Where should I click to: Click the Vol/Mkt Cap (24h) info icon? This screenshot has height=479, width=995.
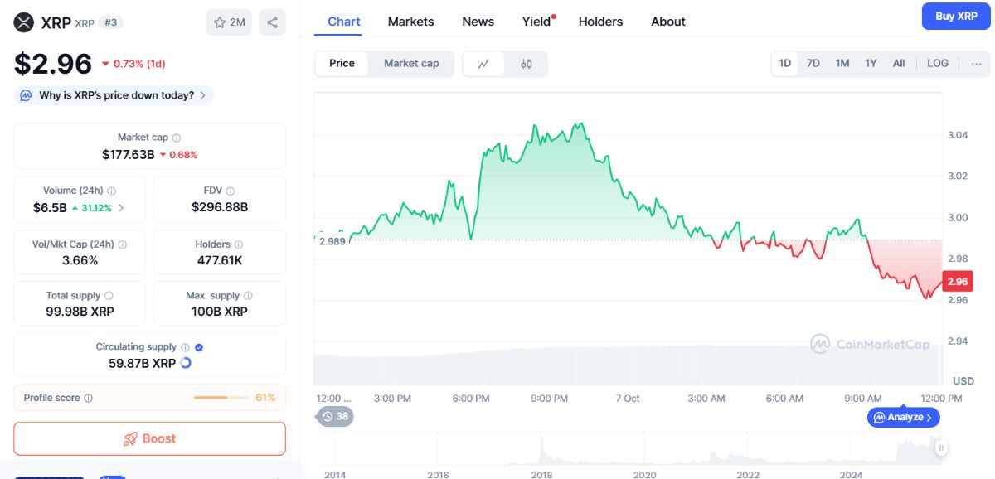coord(123,244)
